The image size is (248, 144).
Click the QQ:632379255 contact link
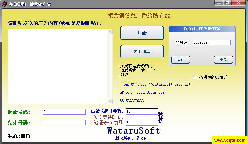(132, 100)
